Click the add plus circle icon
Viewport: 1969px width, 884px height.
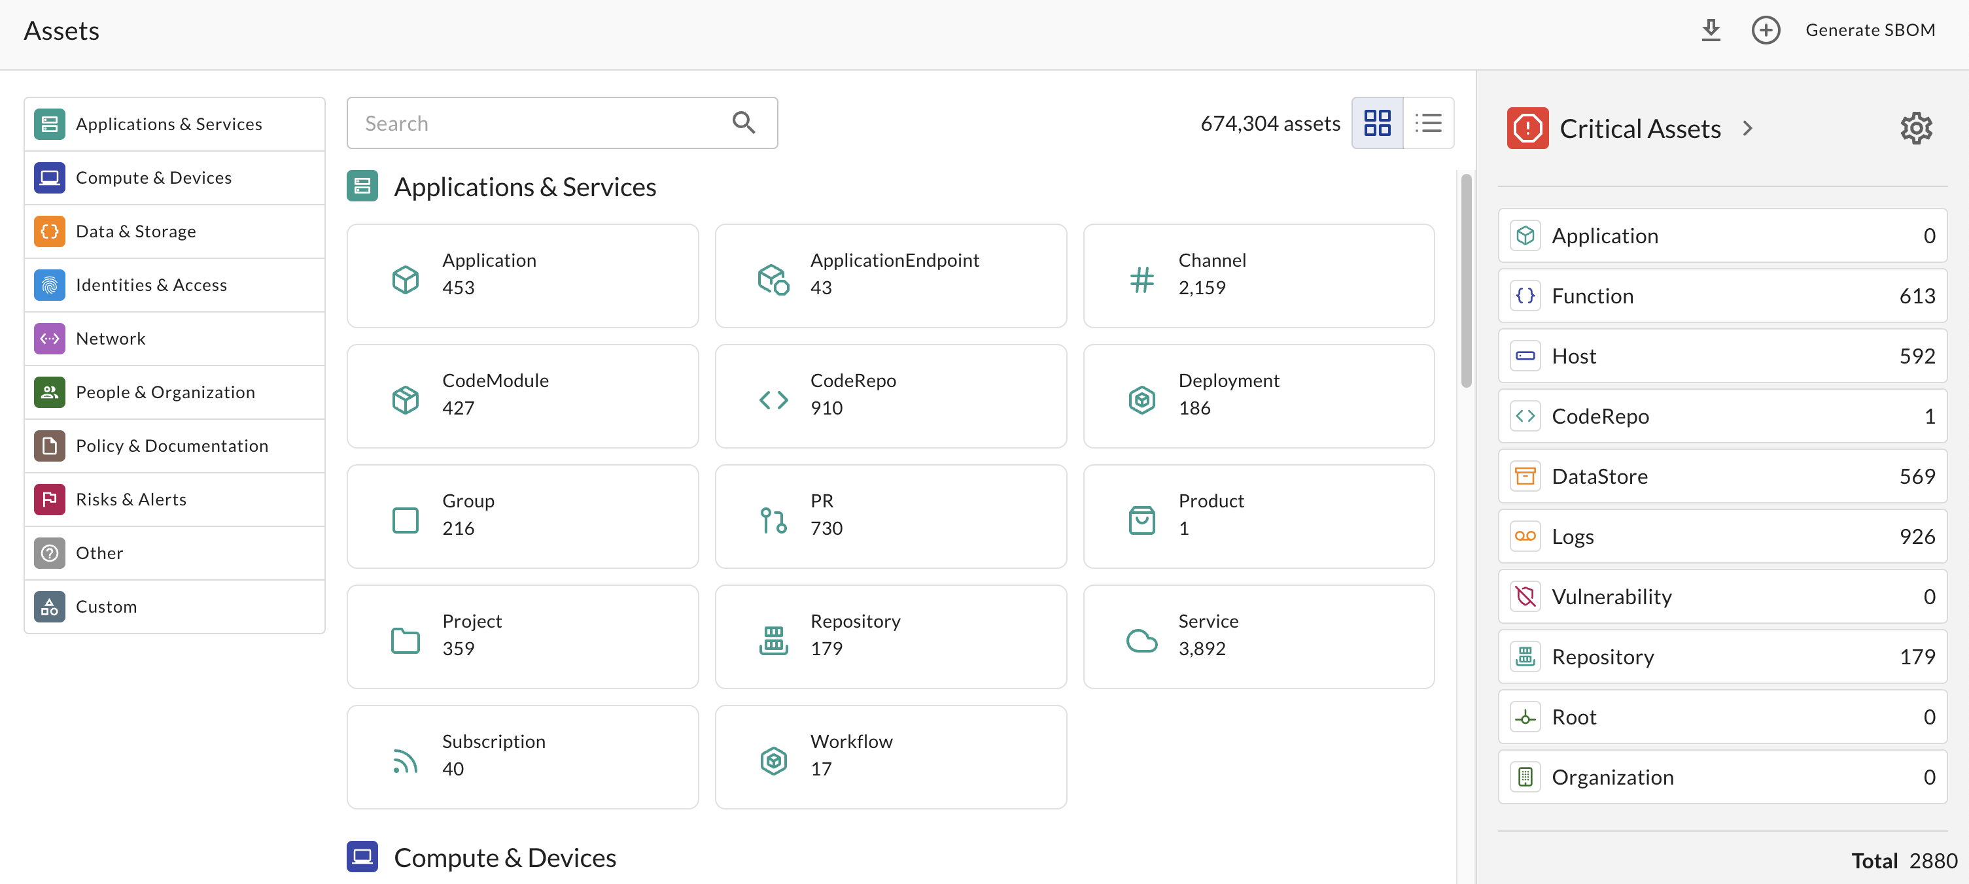[x=1766, y=31]
